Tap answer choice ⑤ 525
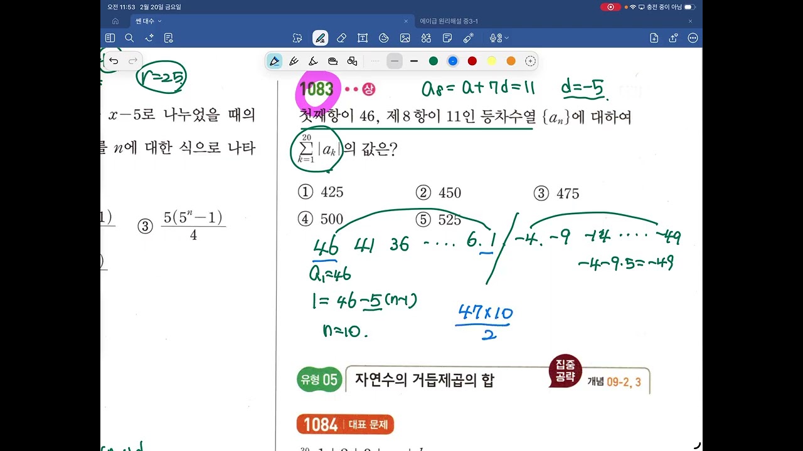 point(439,220)
